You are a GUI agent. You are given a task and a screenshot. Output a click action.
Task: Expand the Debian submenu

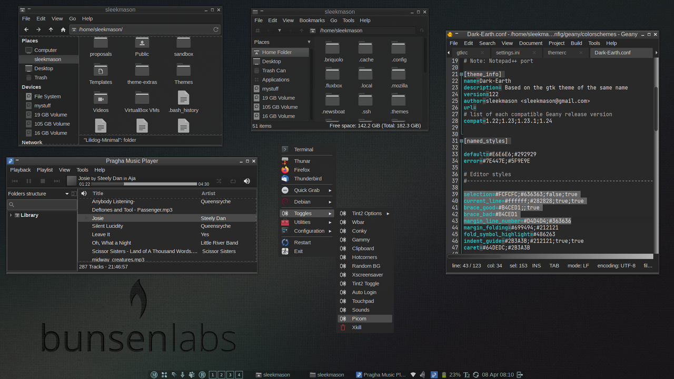[307, 202]
